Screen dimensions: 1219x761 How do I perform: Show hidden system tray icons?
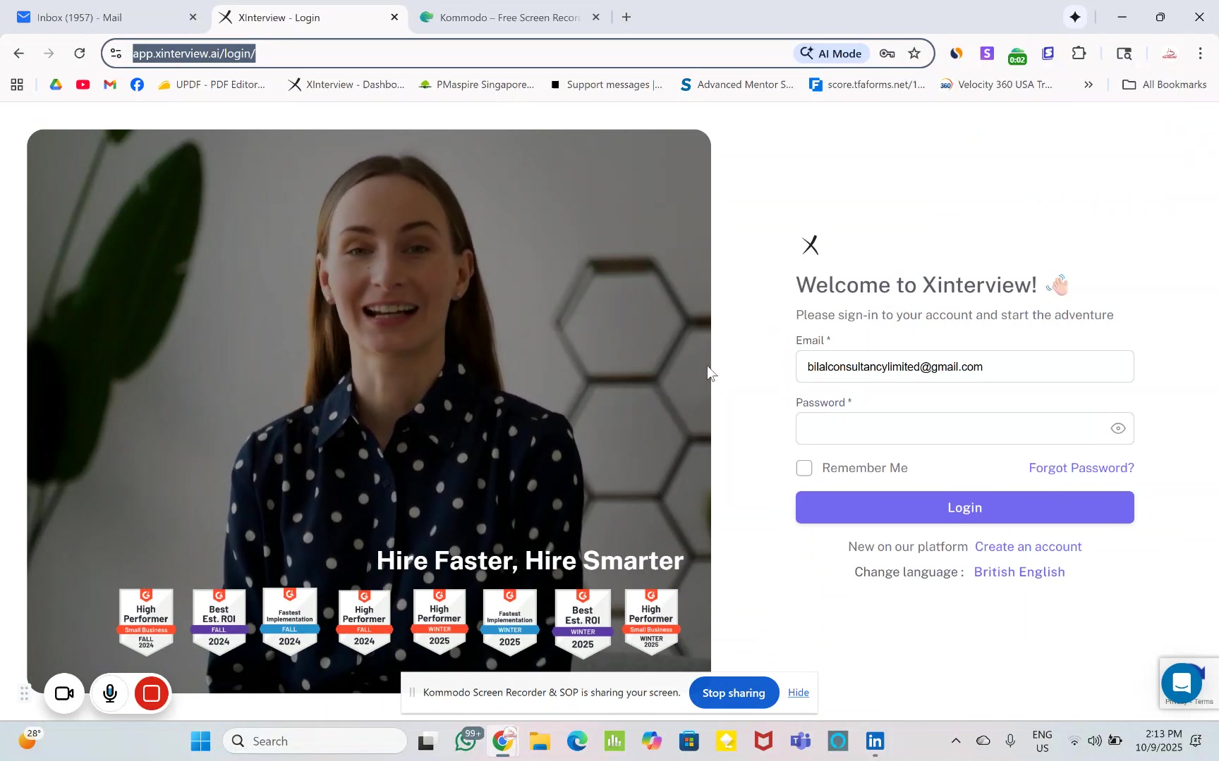955,741
